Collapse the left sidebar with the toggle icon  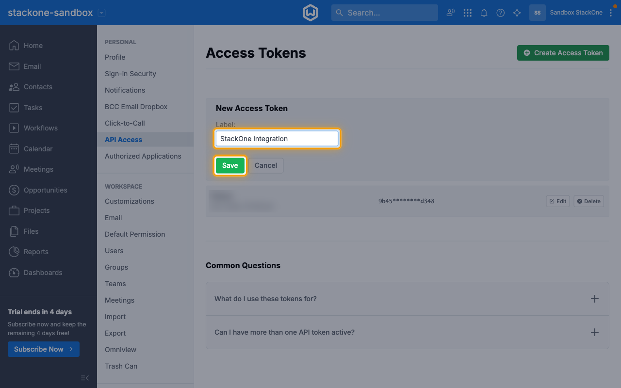[x=85, y=378]
